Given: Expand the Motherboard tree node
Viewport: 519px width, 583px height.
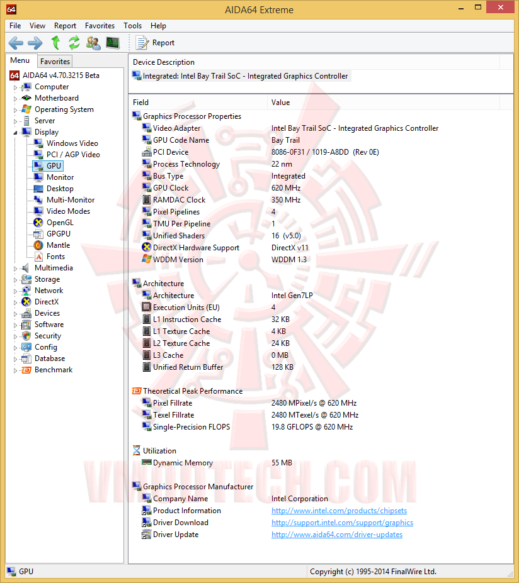Looking at the screenshot, I should pos(15,99).
